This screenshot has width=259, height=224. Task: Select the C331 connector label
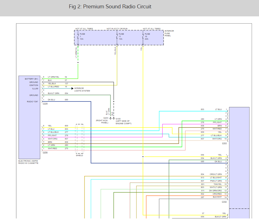click(x=224, y=143)
